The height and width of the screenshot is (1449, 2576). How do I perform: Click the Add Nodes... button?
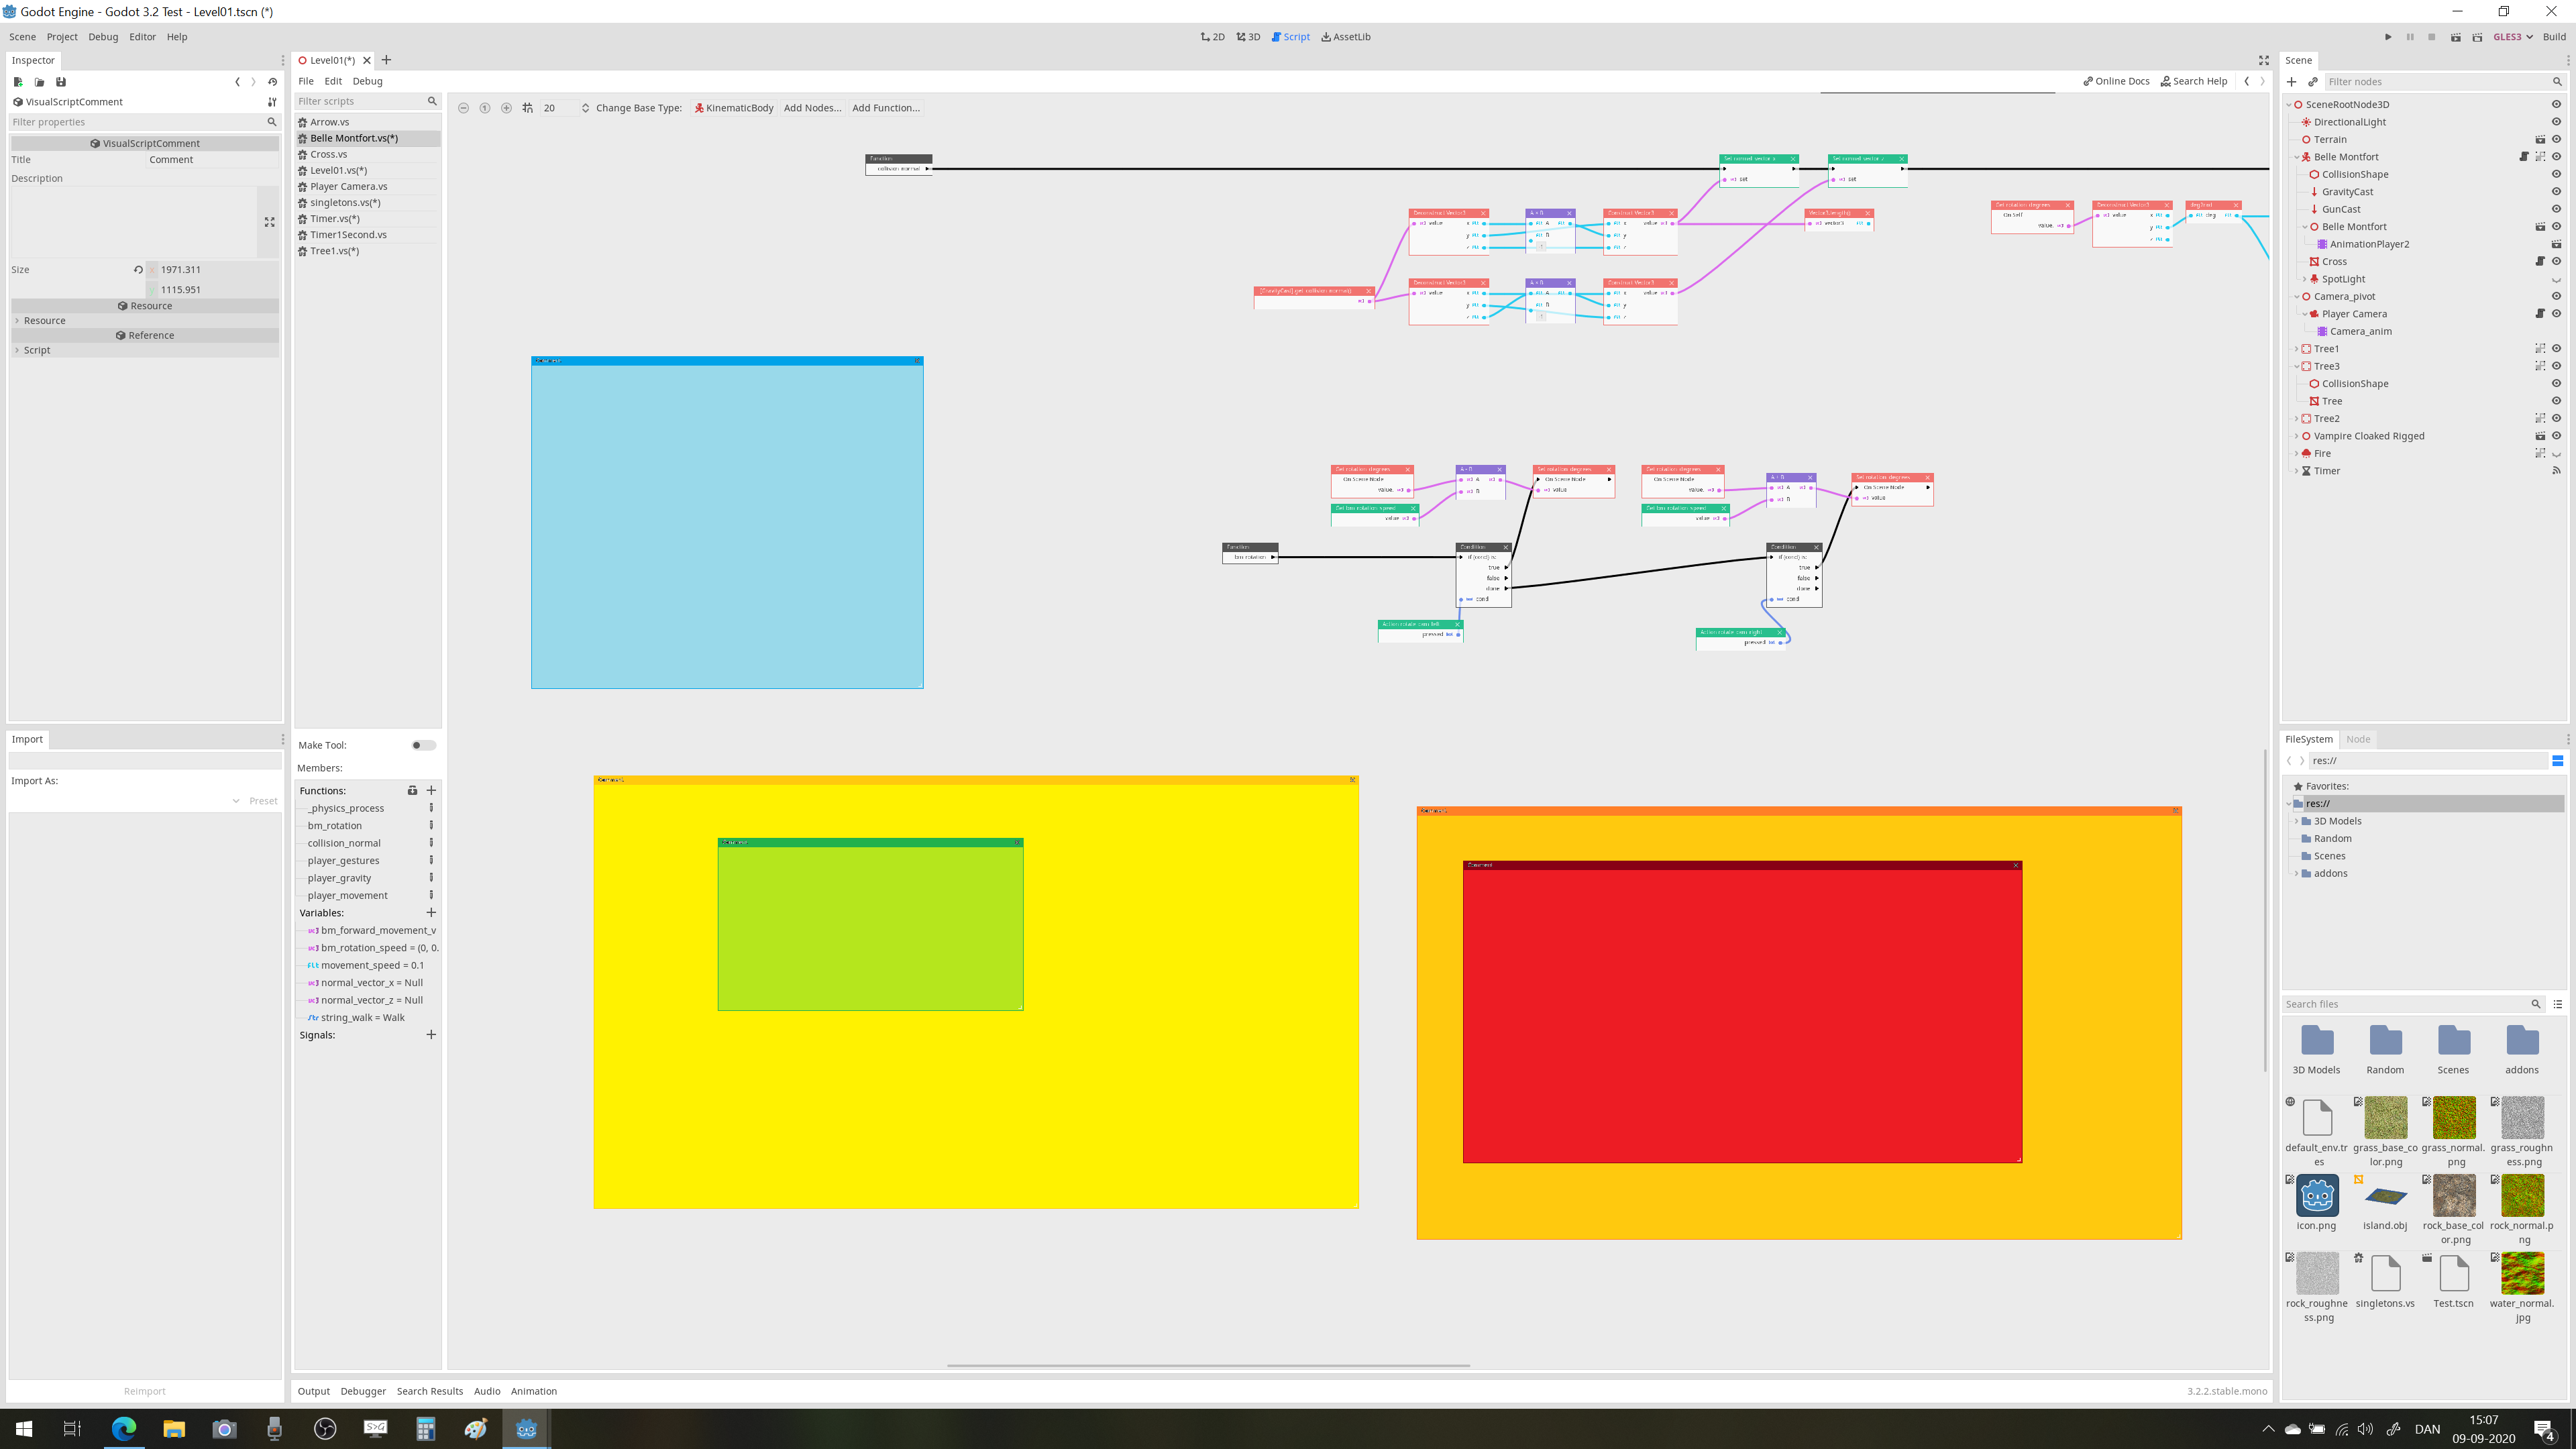(812, 108)
